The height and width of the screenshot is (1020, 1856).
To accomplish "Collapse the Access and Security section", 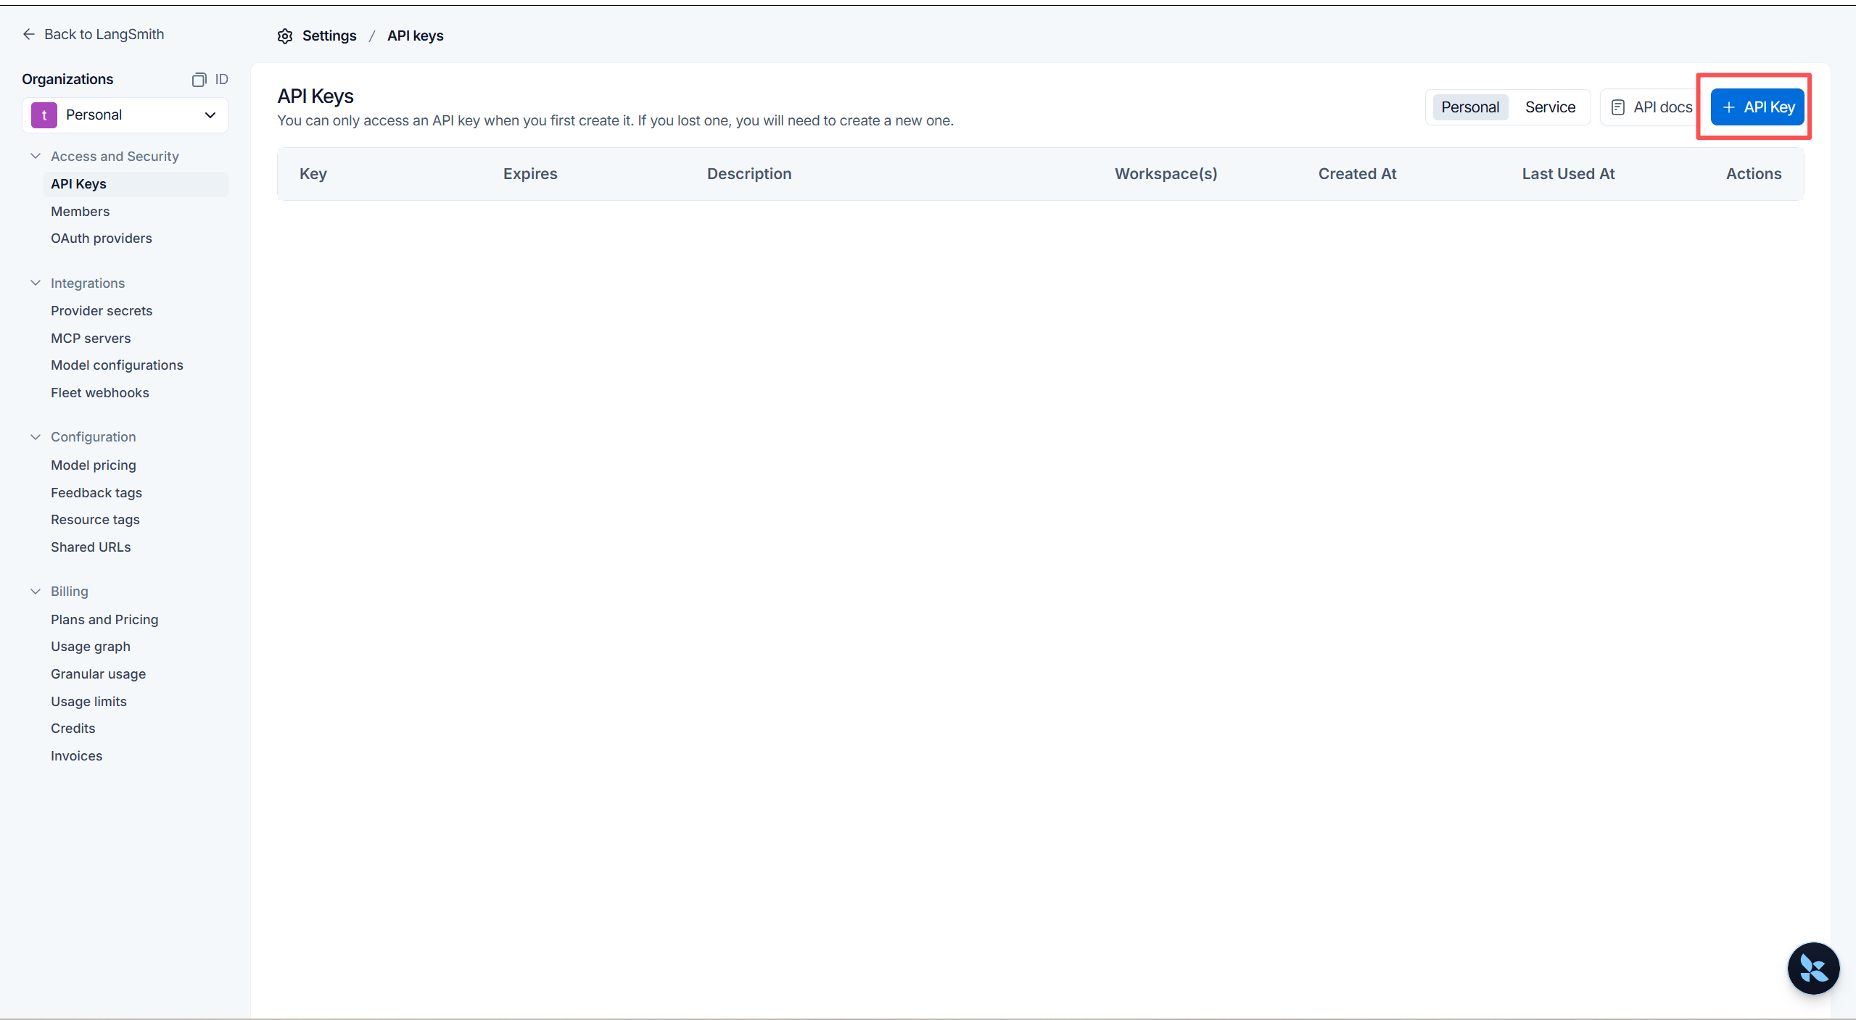I will pos(36,157).
